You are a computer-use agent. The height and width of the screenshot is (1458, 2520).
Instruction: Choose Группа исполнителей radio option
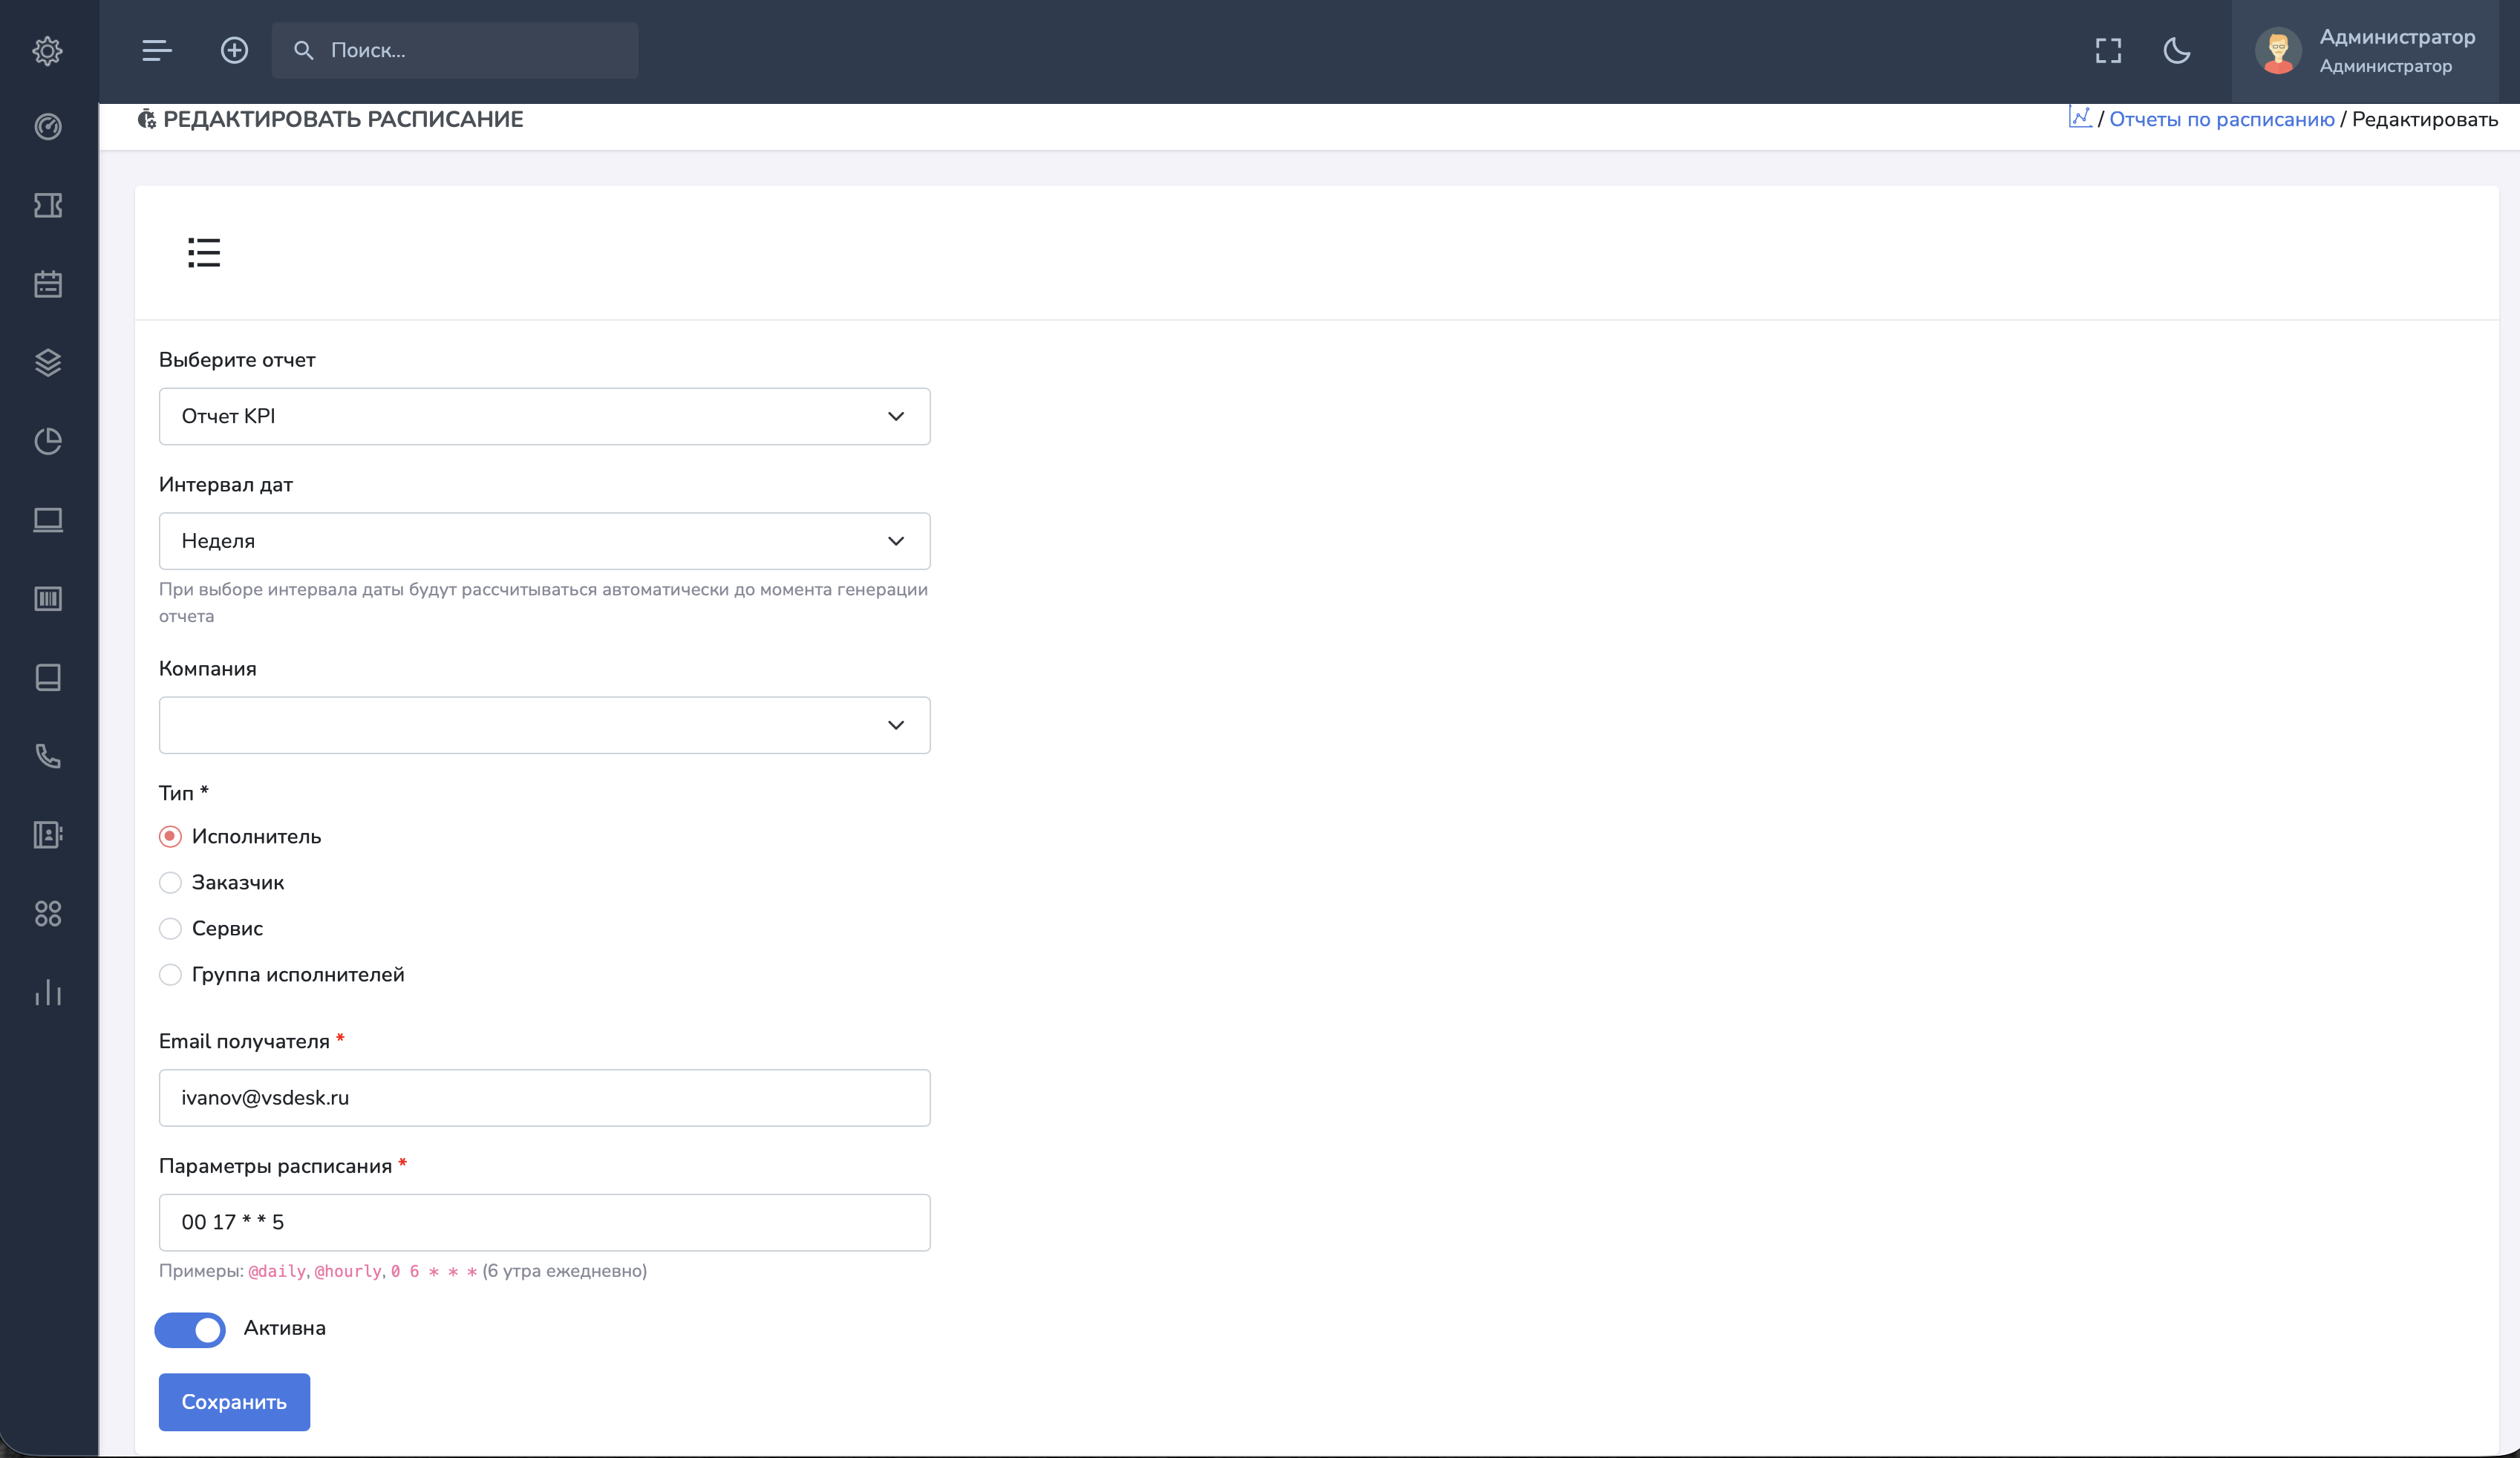pyautogui.click(x=171, y=974)
